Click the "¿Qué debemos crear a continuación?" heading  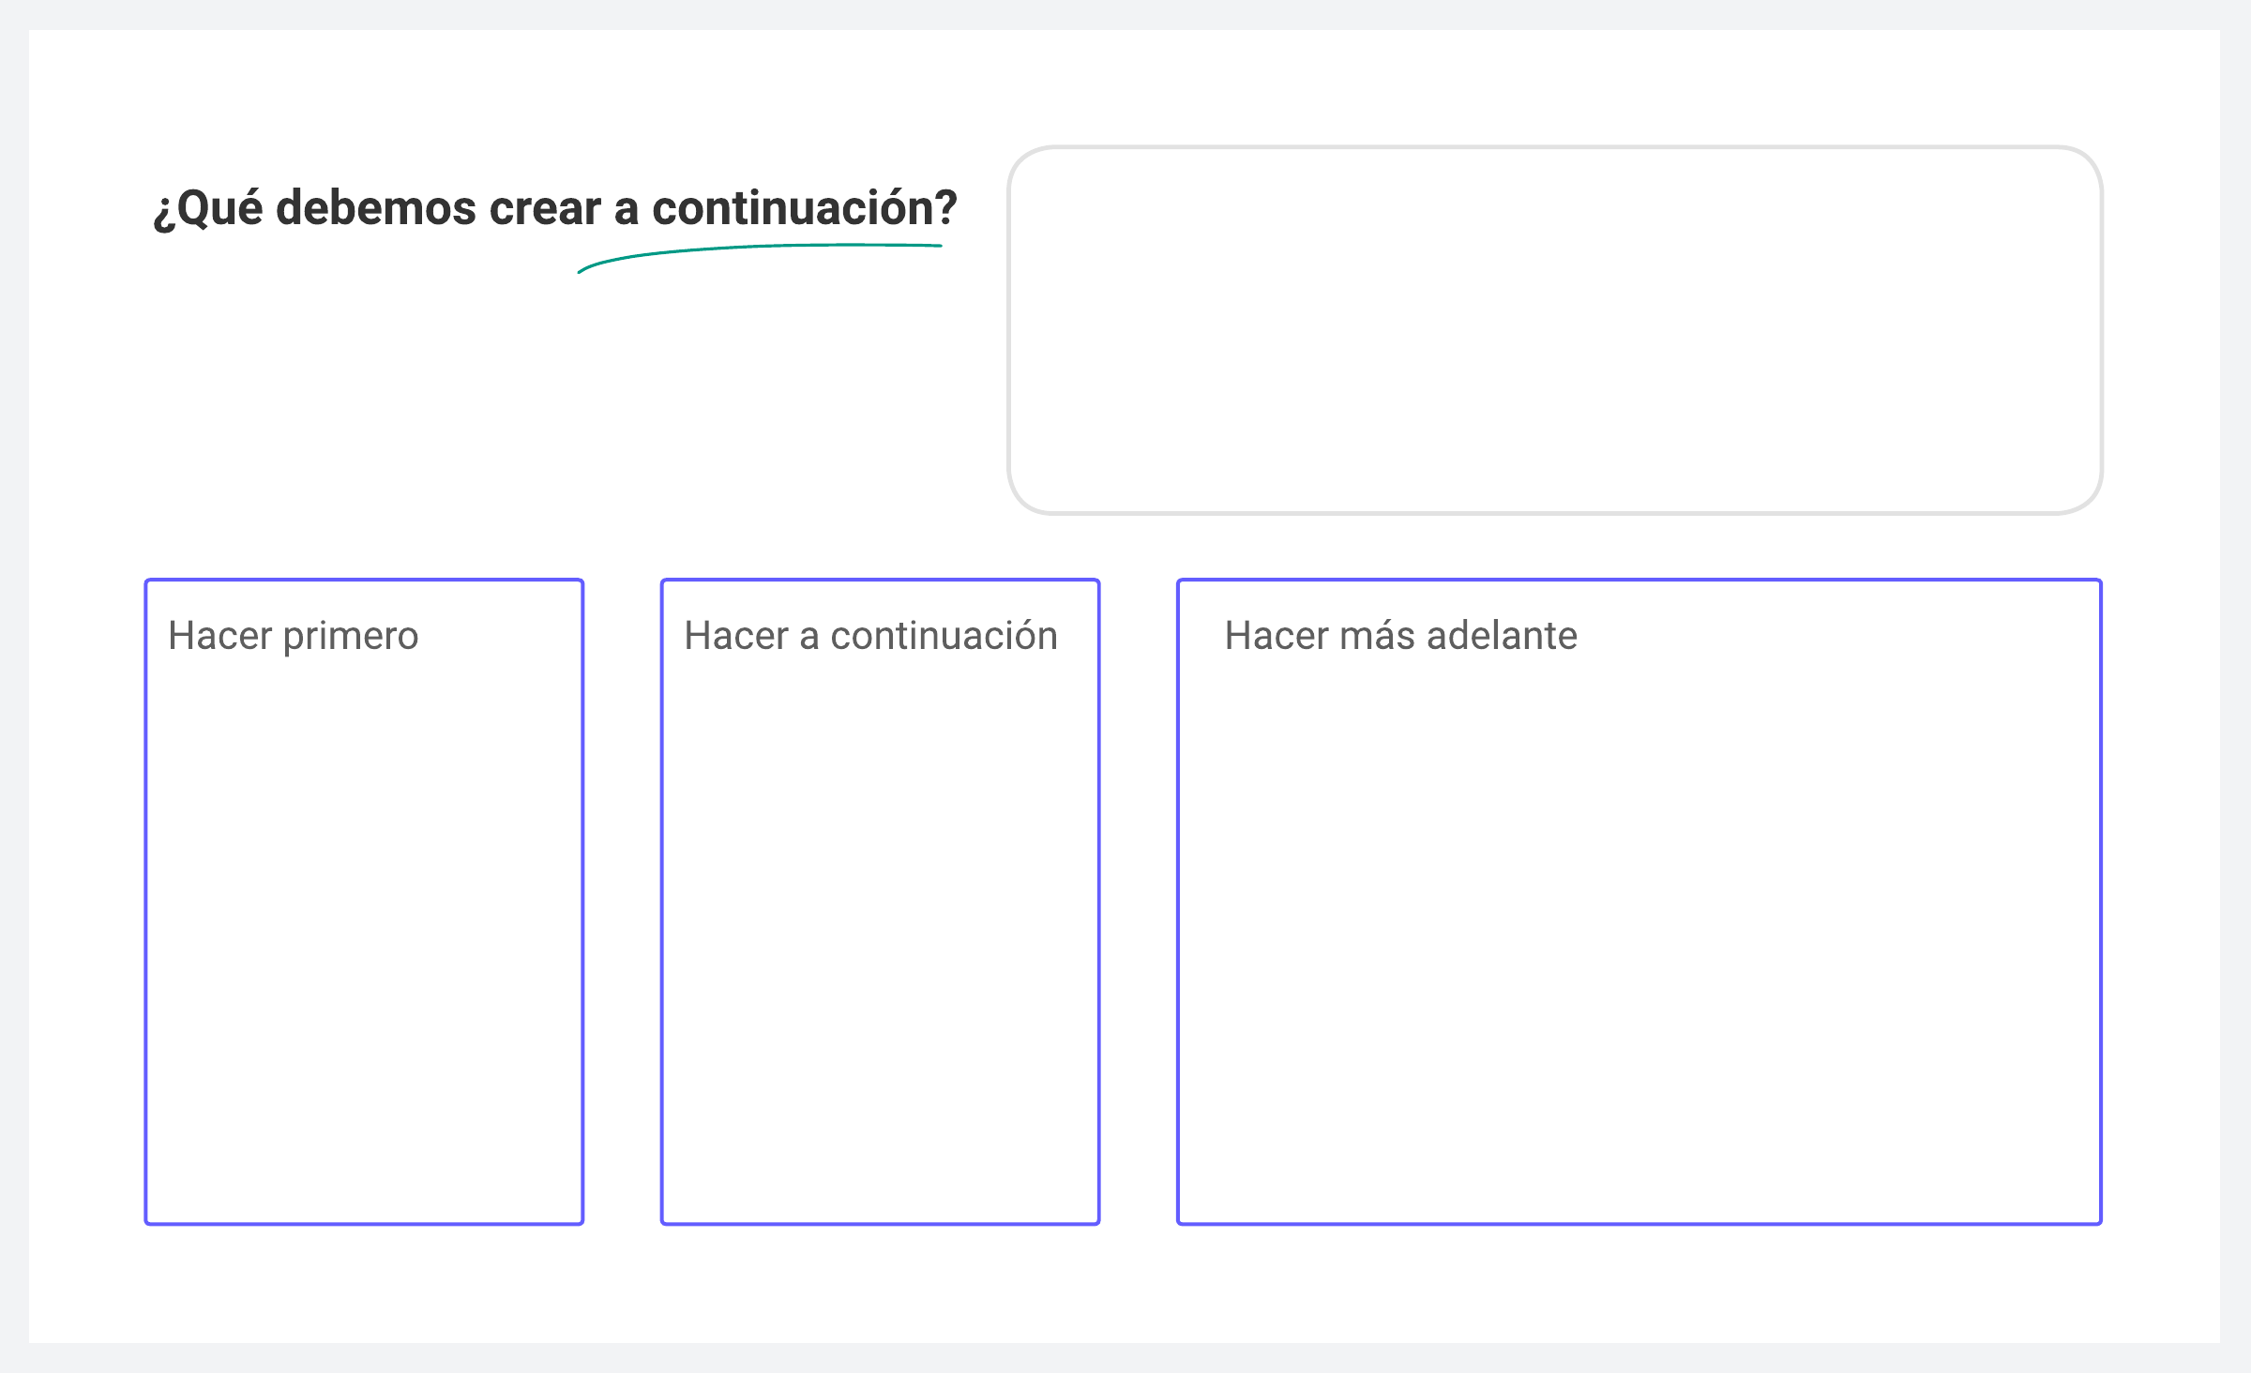pyautogui.click(x=555, y=208)
